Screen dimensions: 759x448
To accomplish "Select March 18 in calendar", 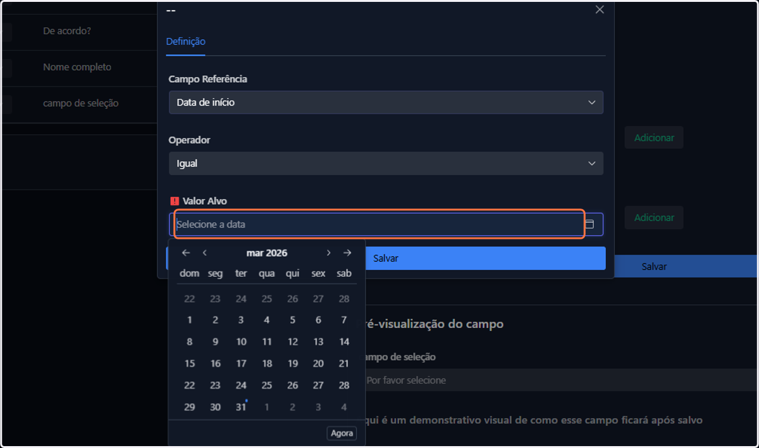I will pos(267,363).
